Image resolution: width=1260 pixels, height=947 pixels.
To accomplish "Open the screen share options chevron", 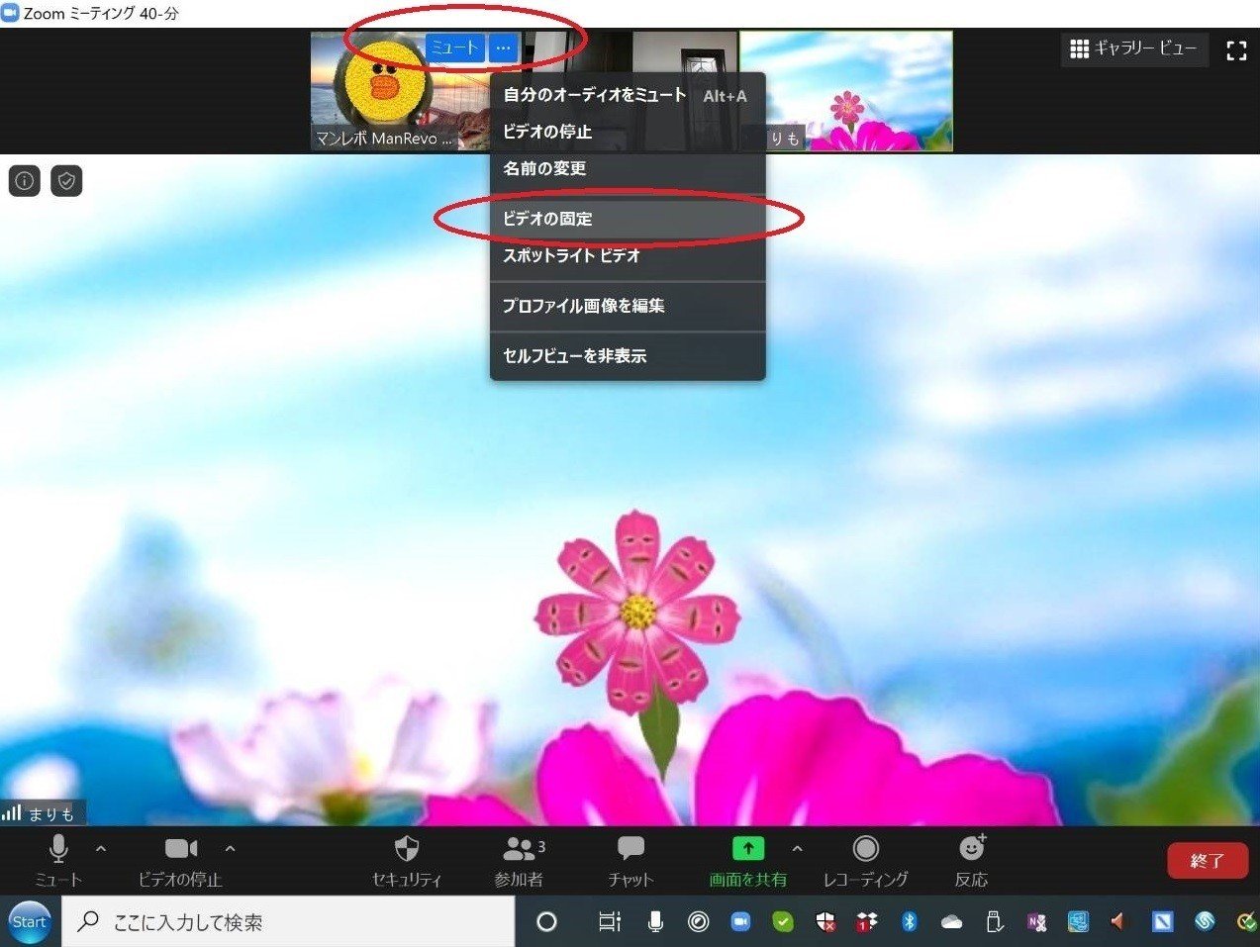I will click(x=797, y=848).
